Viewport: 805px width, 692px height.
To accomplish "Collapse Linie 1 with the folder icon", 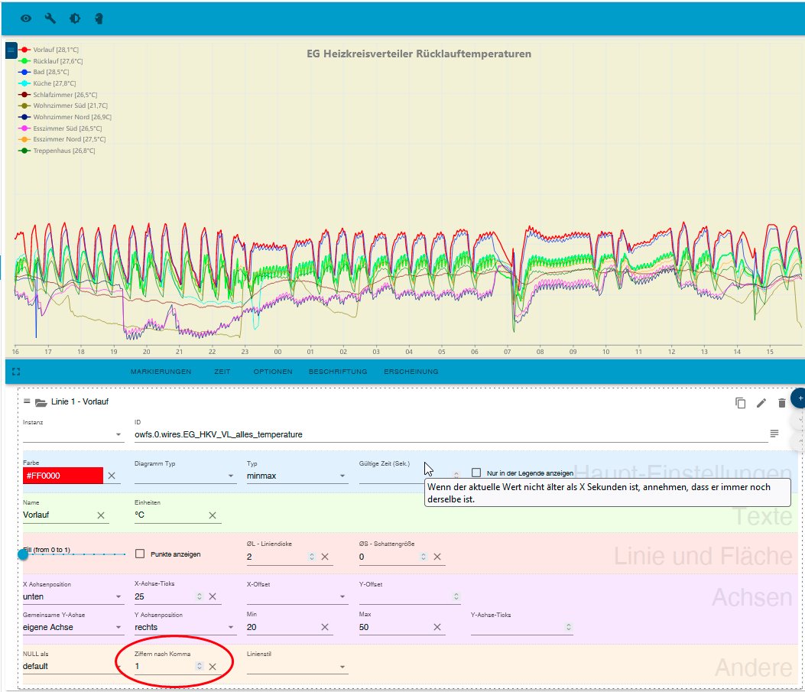I will (x=41, y=402).
